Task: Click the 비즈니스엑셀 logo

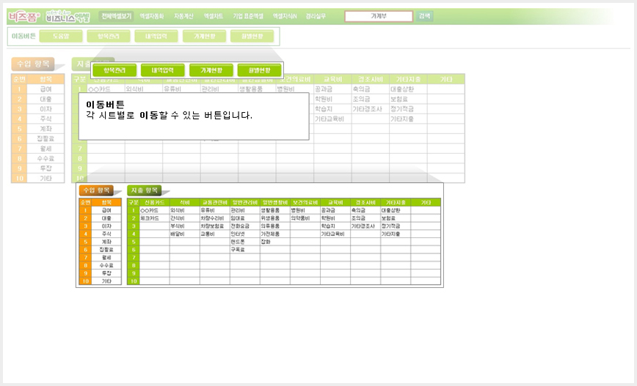Action: click(68, 16)
